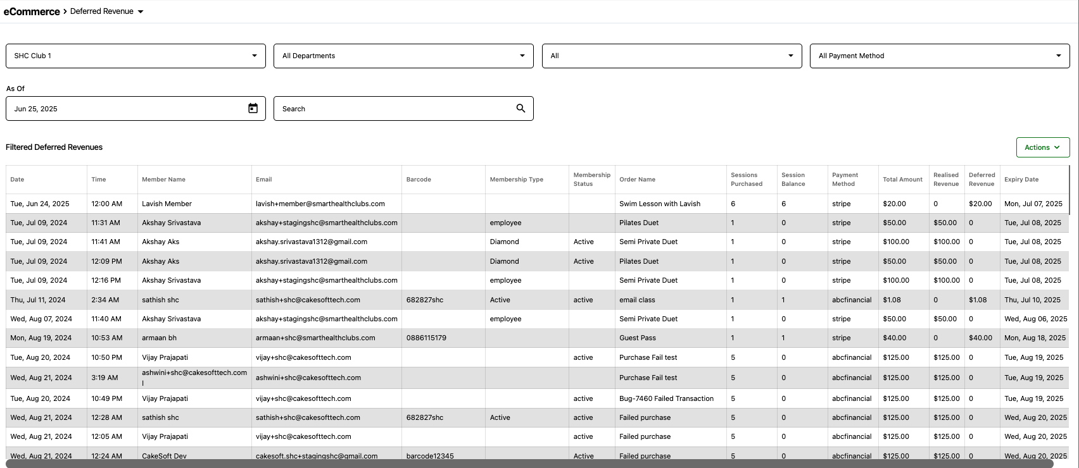Open the All Departments dropdown
Screen dimensions: 1079x468
pyautogui.click(x=403, y=56)
